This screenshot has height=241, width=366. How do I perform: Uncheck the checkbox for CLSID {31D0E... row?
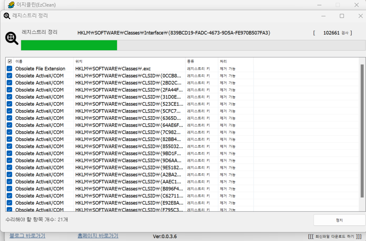click(9, 97)
